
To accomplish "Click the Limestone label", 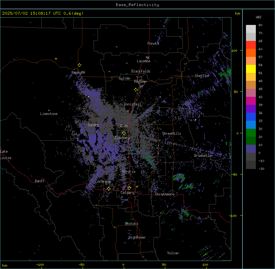I will coord(49,114).
